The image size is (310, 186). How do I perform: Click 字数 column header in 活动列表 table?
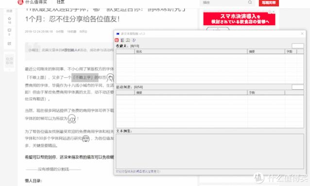click(x=266, y=93)
